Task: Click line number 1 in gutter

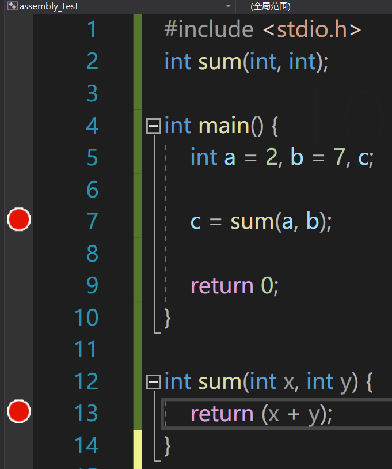Action: pyautogui.click(x=92, y=30)
